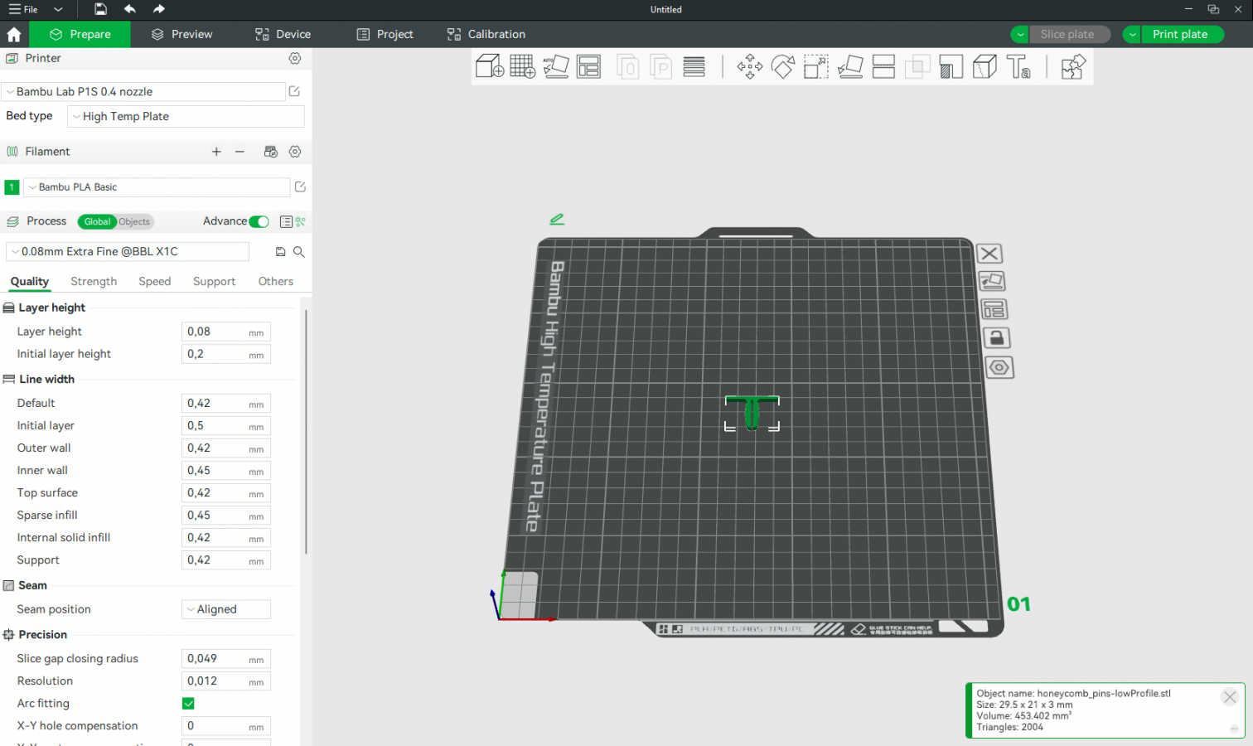Switch to the Project tab
1253x746 pixels.
385,34
